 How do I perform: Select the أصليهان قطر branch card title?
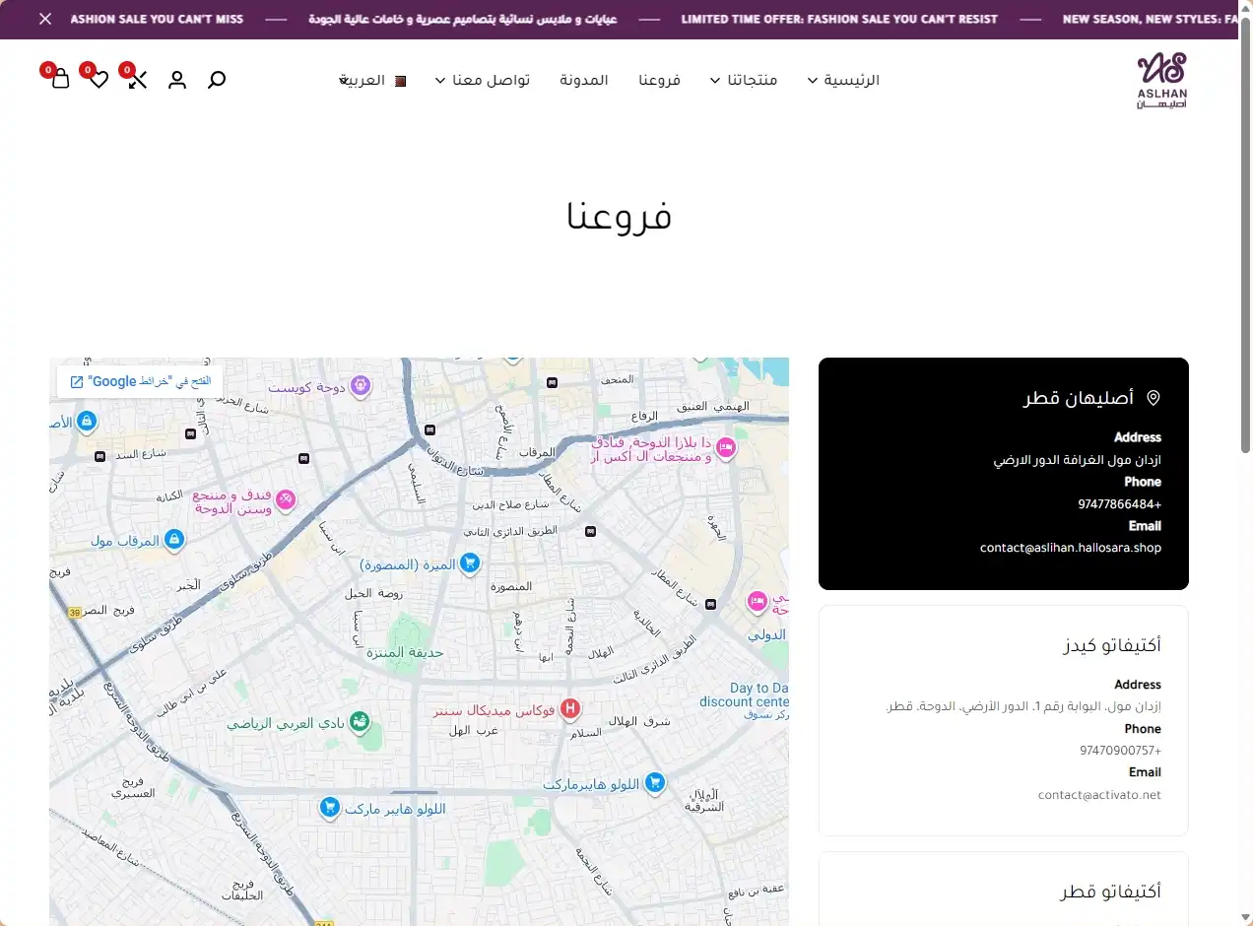[1079, 398]
